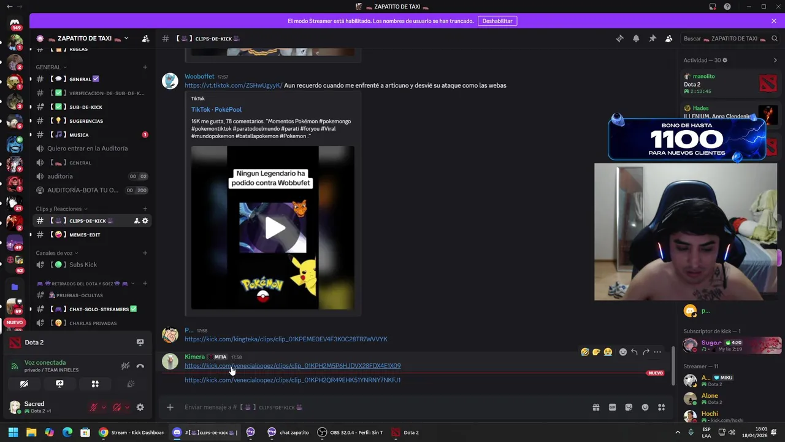Toggle noise suppression in voice panel
This screenshot has width=785, height=442.
click(x=125, y=366)
